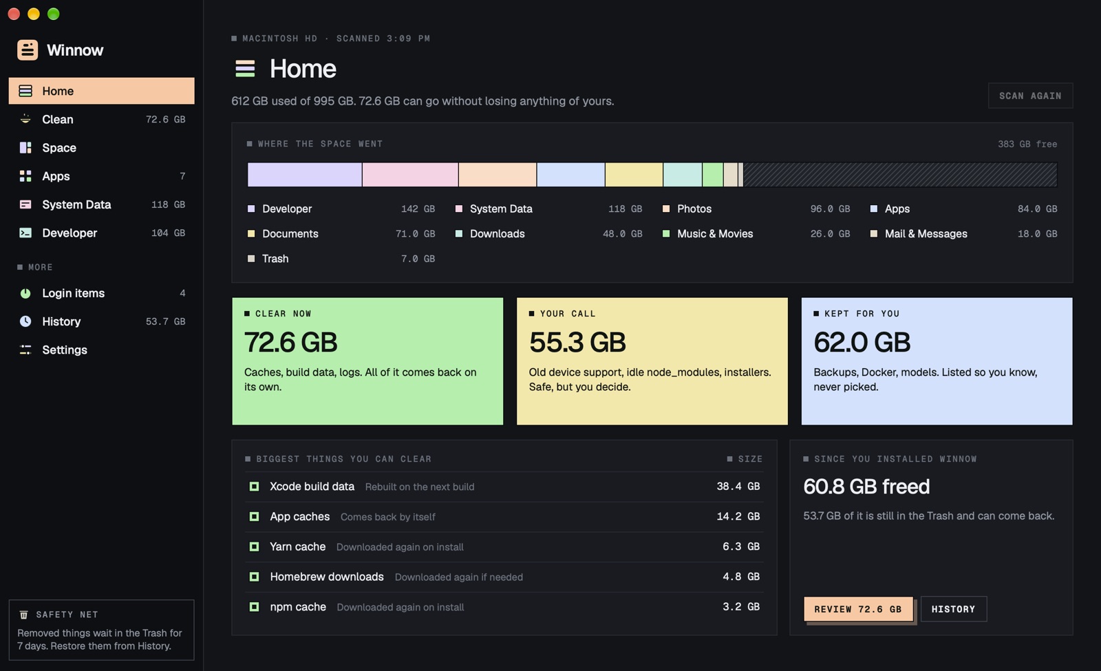The width and height of the screenshot is (1101, 671).
Task: Click the Developer segment in usage bar
Action: (x=305, y=175)
